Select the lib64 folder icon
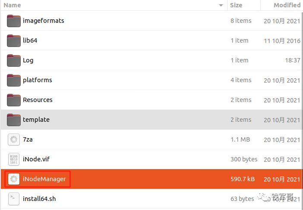The image size is (303, 210). (x=14, y=40)
